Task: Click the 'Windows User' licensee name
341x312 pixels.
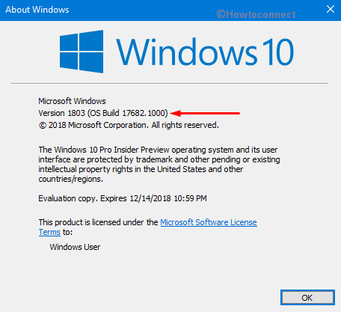Action: pyautogui.click(x=75, y=247)
